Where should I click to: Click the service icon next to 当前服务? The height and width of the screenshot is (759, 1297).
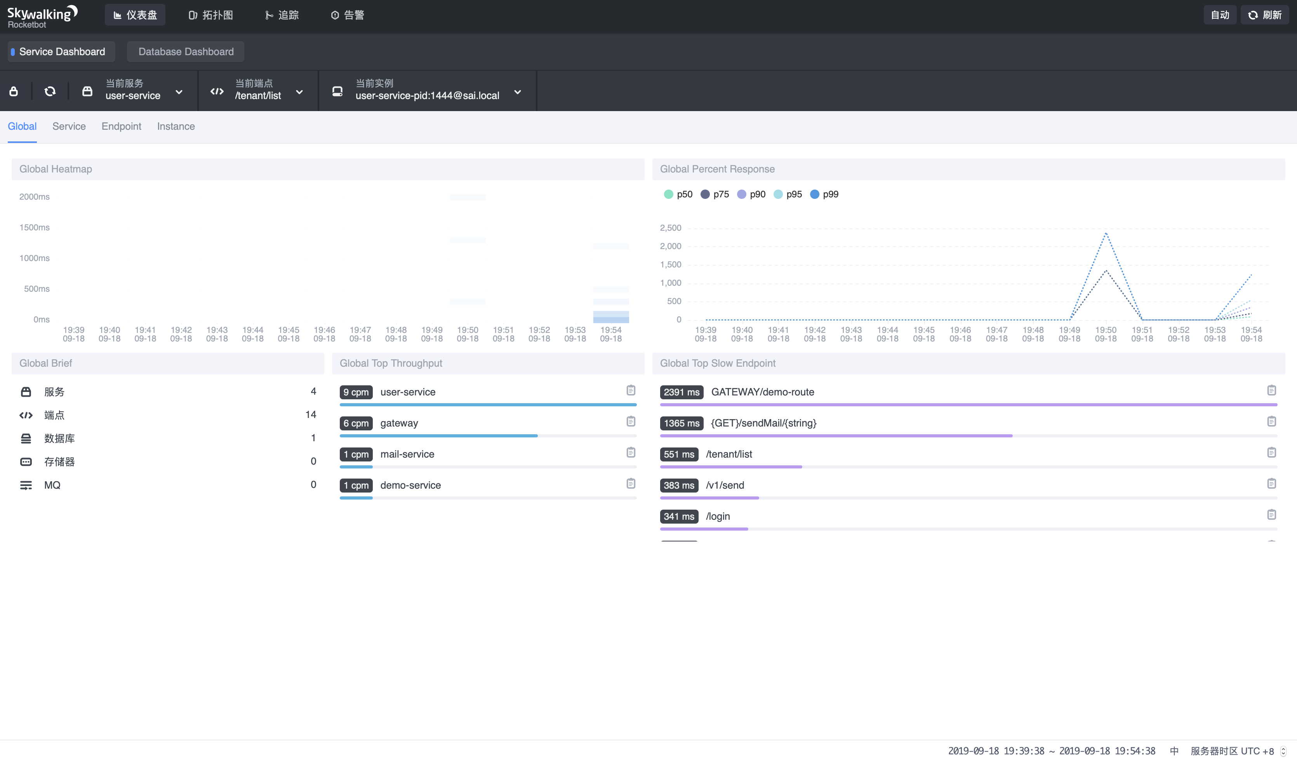click(87, 91)
